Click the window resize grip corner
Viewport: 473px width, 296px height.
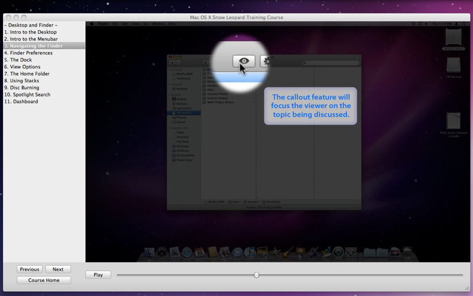pos(467,288)
